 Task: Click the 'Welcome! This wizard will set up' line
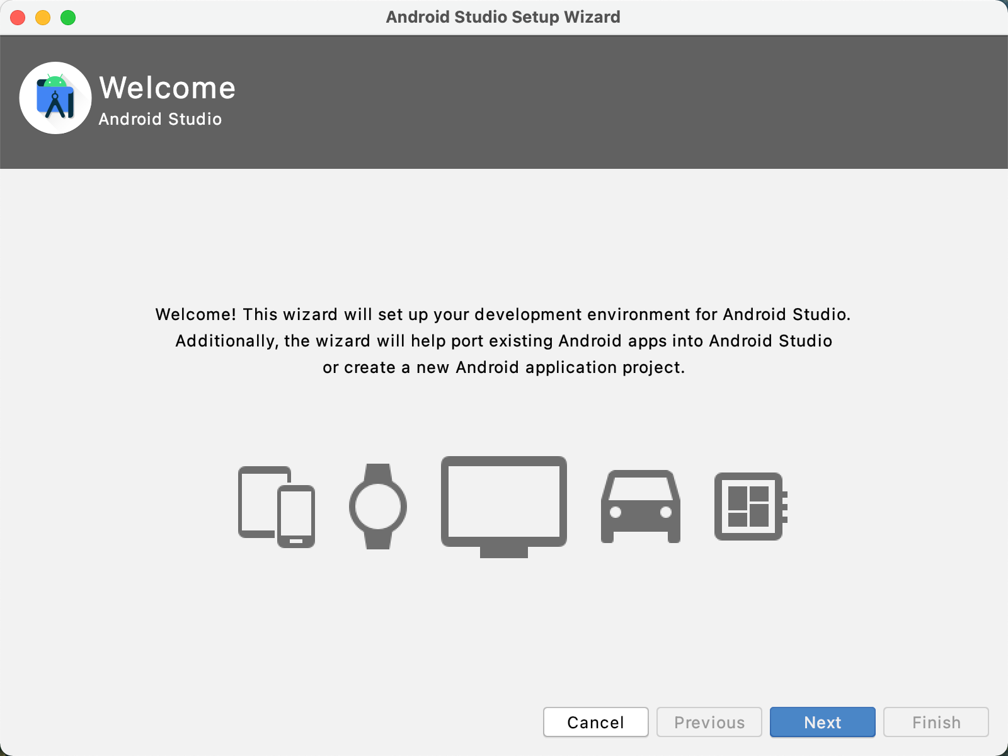(503, 314)
